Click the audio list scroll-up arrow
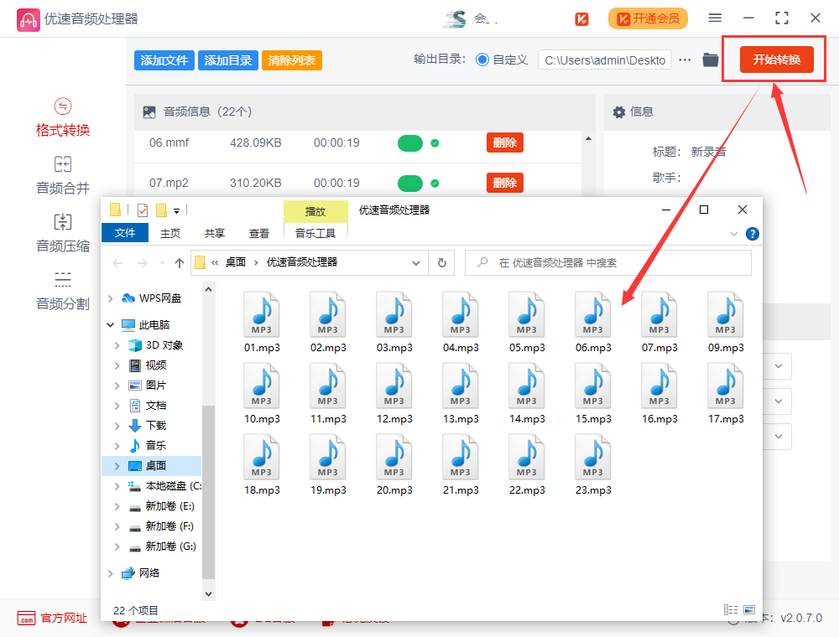 589,138
